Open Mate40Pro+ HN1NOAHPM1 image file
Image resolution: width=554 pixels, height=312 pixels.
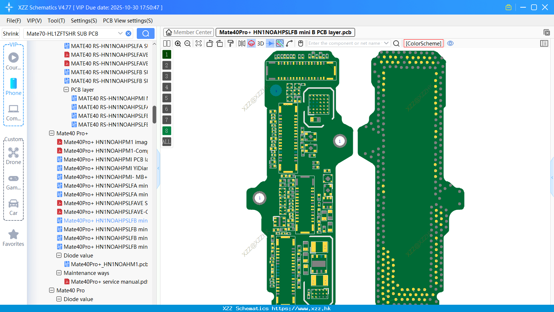[102, 142]
